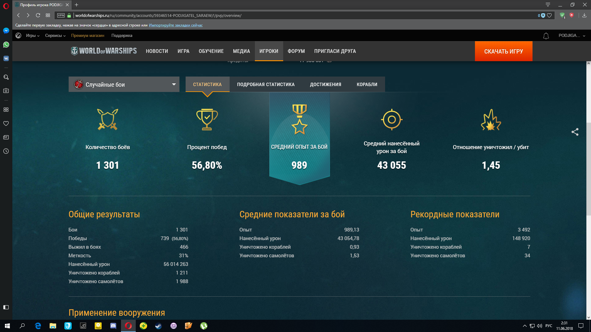Image resolution: width=591 pixels, height=332 pixels.
Task: Click the battles count shield icon
Action: [x=108, y=119]
